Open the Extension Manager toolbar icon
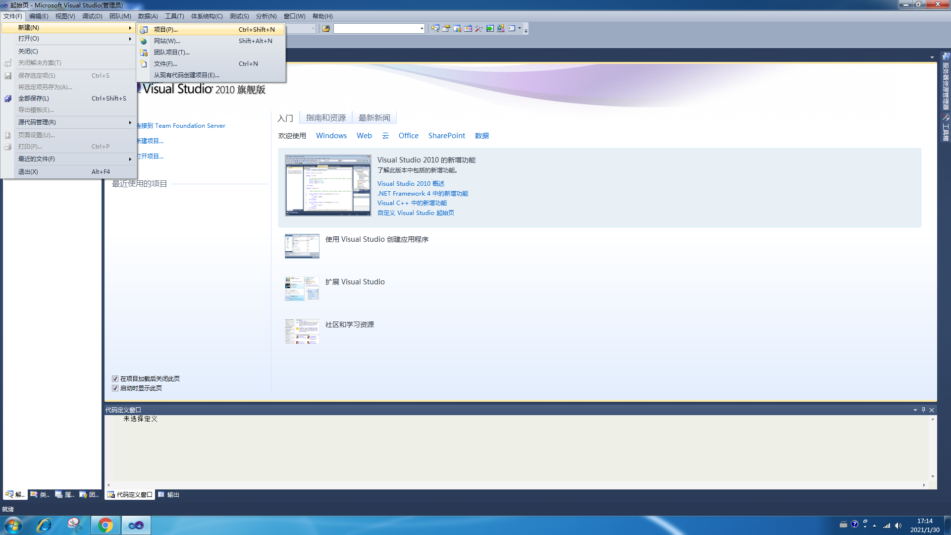The width and height of the screenshot is (951, 535). 500,29
